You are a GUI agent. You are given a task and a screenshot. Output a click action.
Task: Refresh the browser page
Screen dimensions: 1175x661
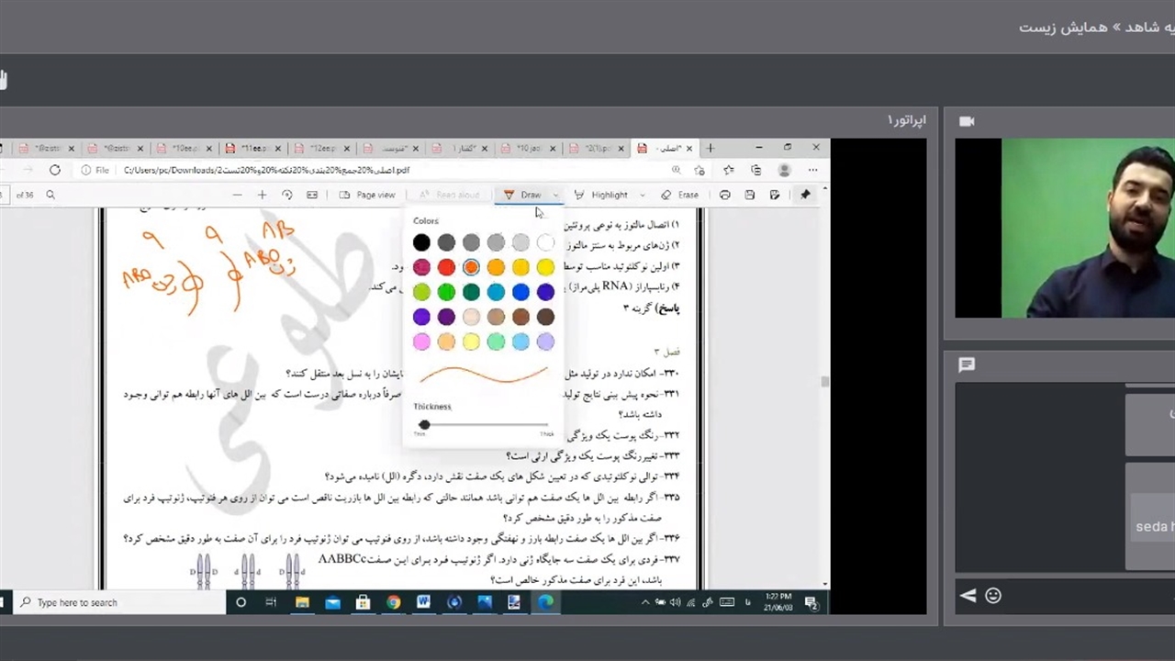pos(55,170)
